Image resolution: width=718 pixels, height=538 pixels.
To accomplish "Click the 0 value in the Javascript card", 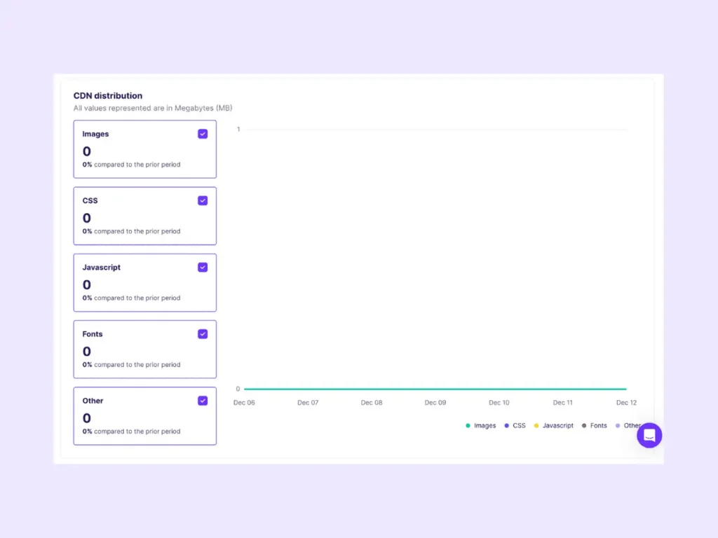I will [x=86, y=284].
